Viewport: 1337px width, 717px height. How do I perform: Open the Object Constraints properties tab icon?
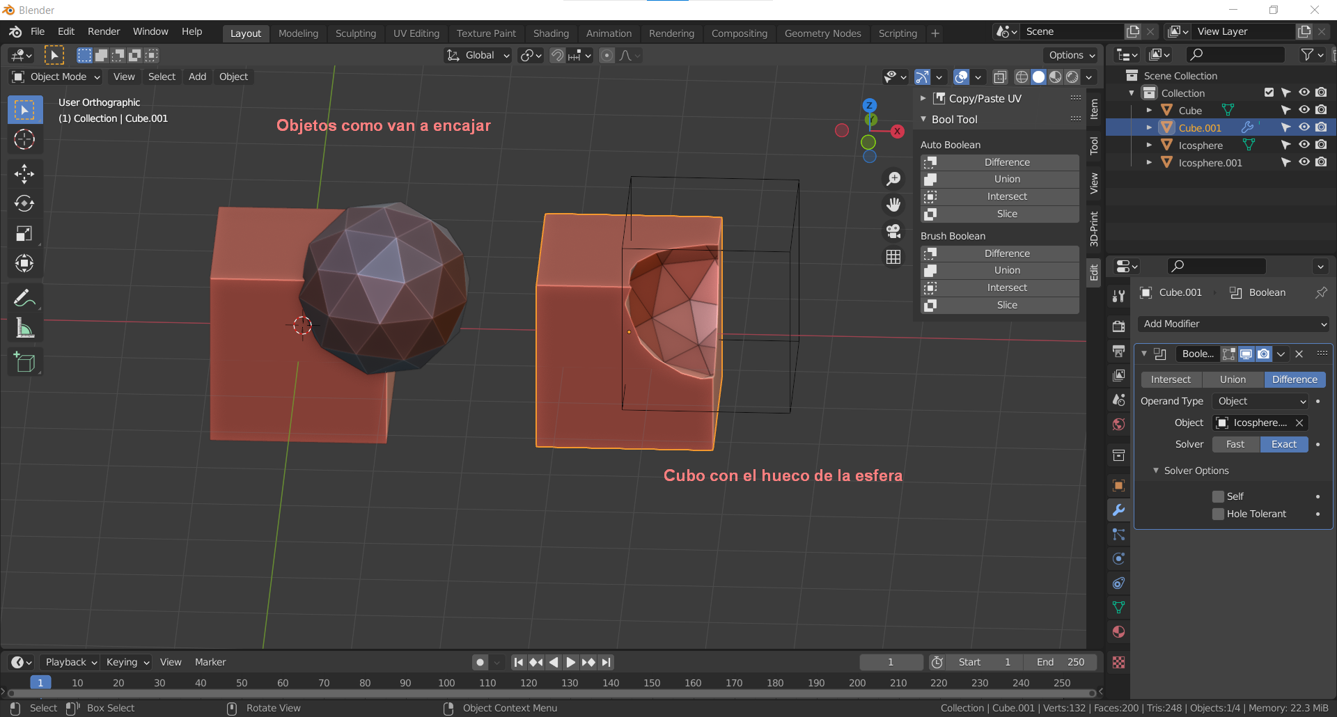point(1119,583)
